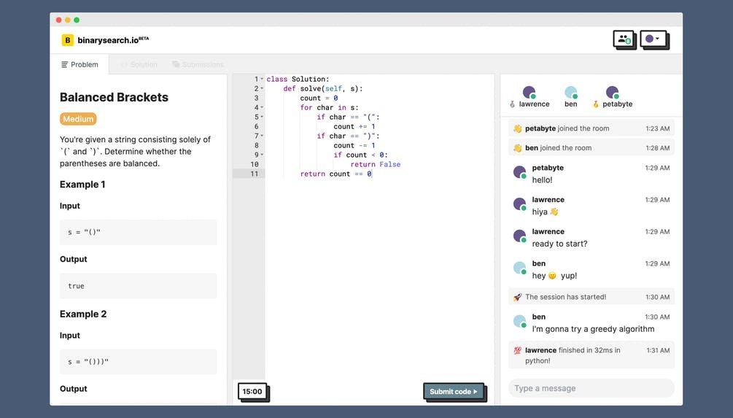Click the 100 emoji in lawrence finished notice

coord(518,350)
